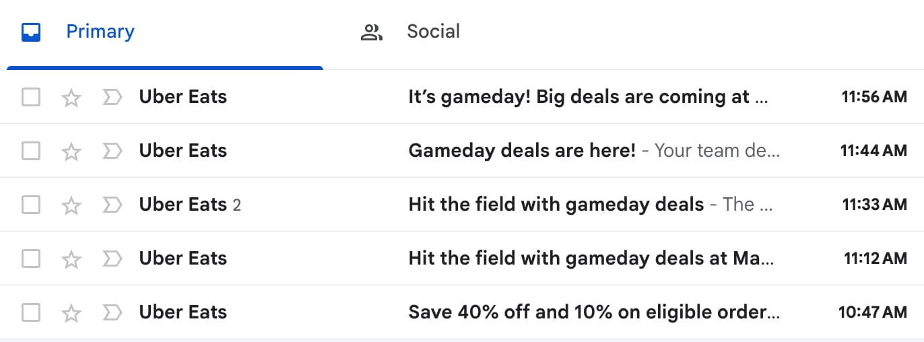Check the box for the 10:47 AM email
The image size is (924, 342).
click(31, 313)
